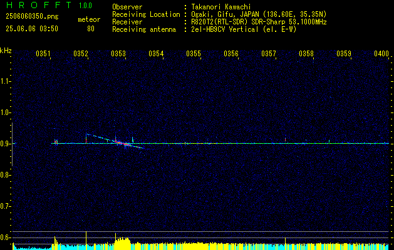Click the 0.9 kHz axis value
Screen dimensions: 394x250
pyautogui.click(x=5, y=144)
